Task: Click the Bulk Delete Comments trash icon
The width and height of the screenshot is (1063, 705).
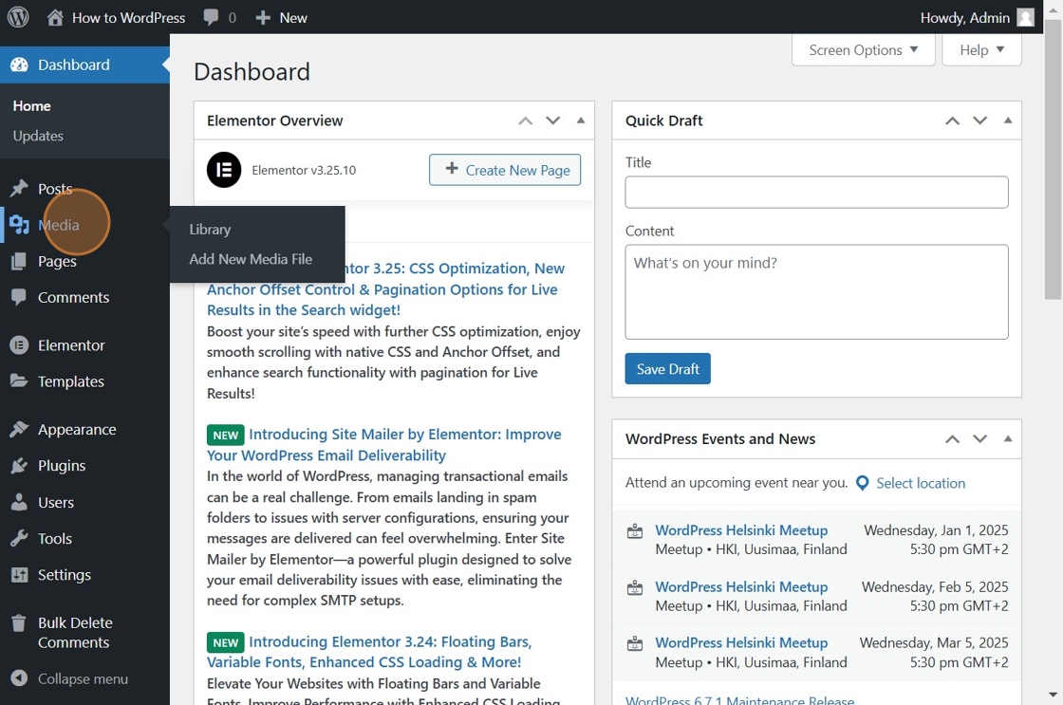Action: pyautogui.click(x=20, y=622)
